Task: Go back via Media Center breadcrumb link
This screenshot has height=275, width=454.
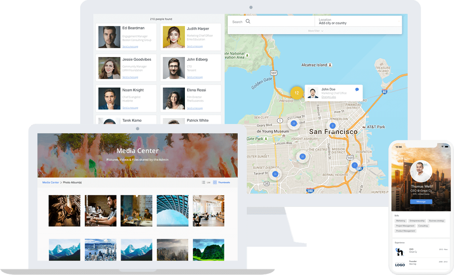Action: [x=51, y=182]
